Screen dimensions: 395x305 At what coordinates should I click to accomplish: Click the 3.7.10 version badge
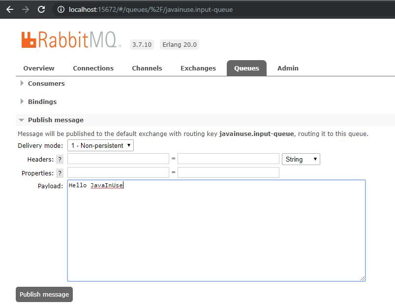[x=142, y=45]
